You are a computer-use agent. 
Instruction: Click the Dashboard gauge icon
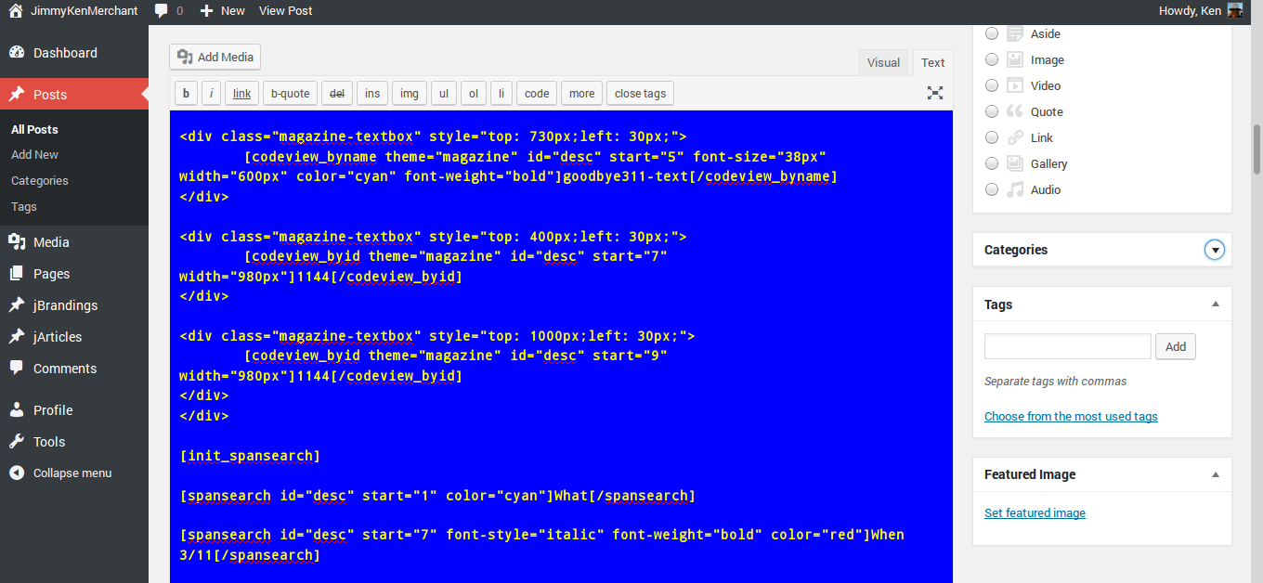[17, 53]
